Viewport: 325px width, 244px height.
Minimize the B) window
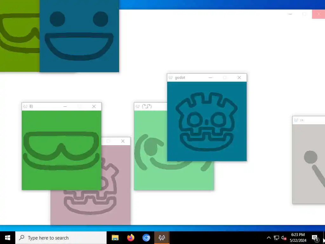[65, 106]
